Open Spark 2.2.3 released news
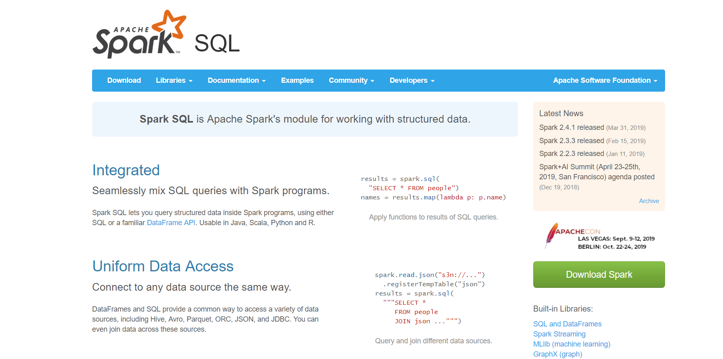The image size is (723, 359). pyautogui.click(x=571, y=154)
